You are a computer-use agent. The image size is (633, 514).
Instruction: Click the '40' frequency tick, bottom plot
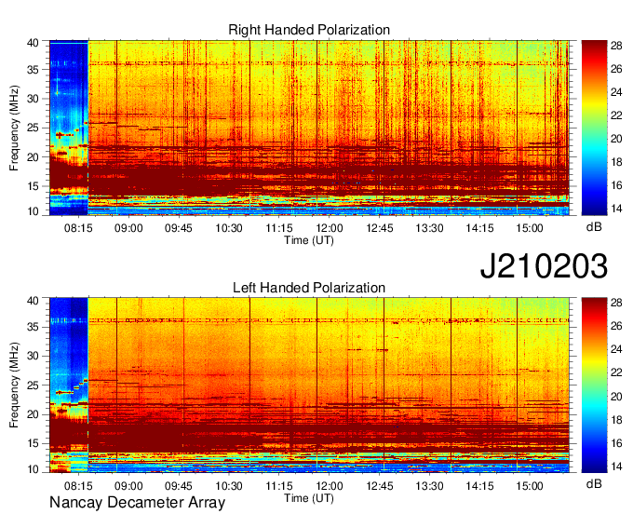pos(34,301)
